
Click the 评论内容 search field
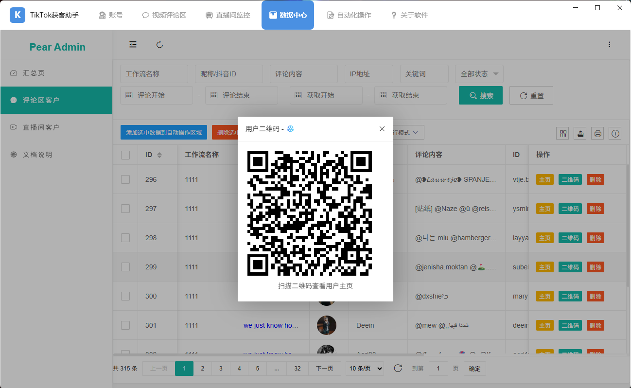pos(304,74)
